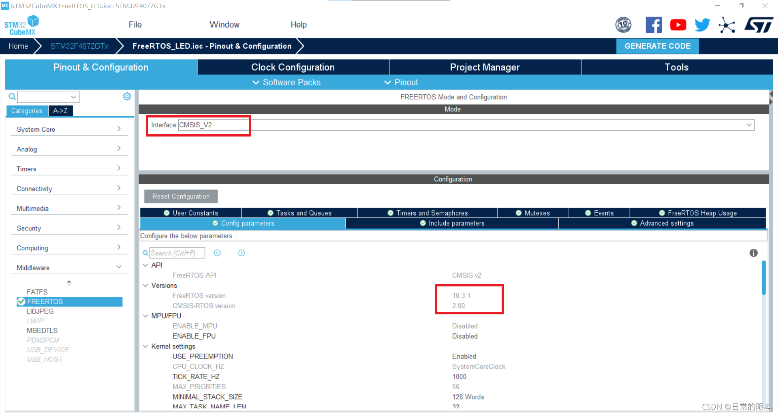Collapse the Versions parameter group
Image resolution: width=778 pixels, height=414 pixels.
coord(145,285)
